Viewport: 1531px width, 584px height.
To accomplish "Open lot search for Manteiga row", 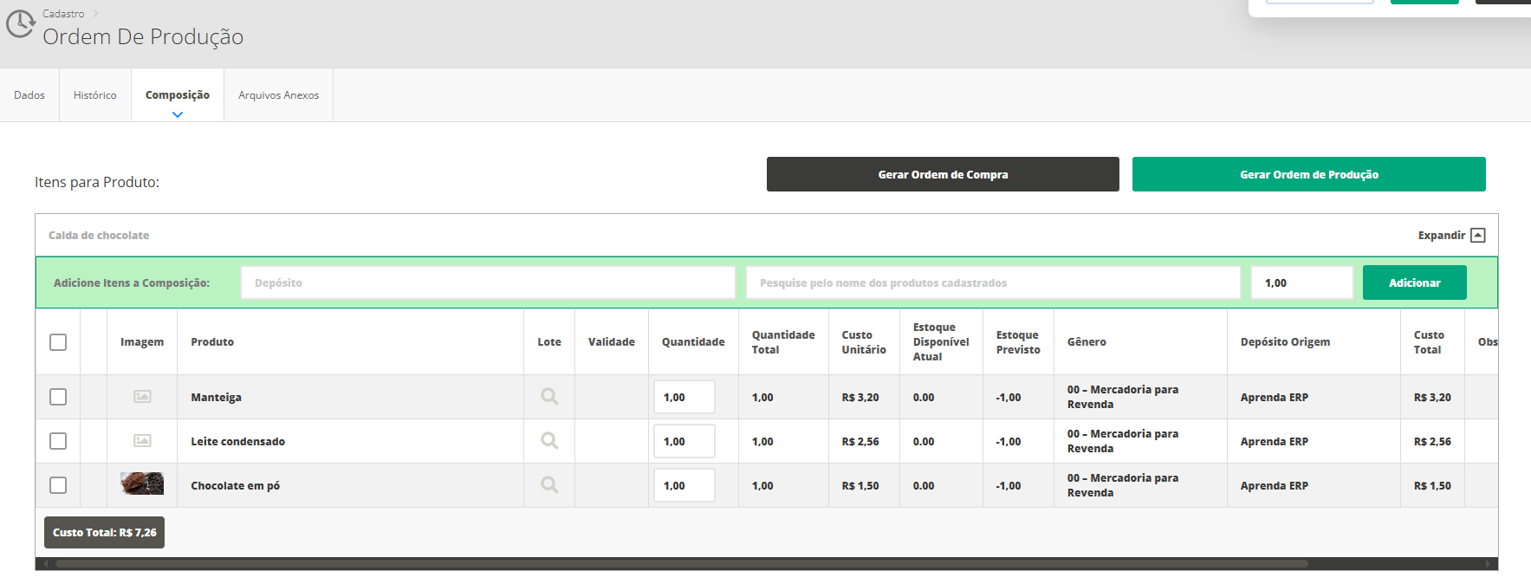I will pos(549,397).
